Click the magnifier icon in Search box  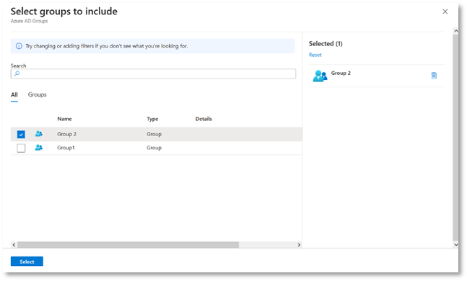pyautogui.click(x=17, y=73)
